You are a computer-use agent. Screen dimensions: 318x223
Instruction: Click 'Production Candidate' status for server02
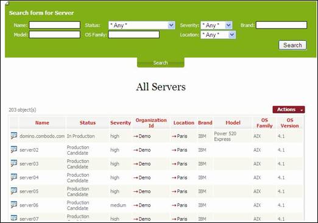pyautogui.click(x=78, y=150)
